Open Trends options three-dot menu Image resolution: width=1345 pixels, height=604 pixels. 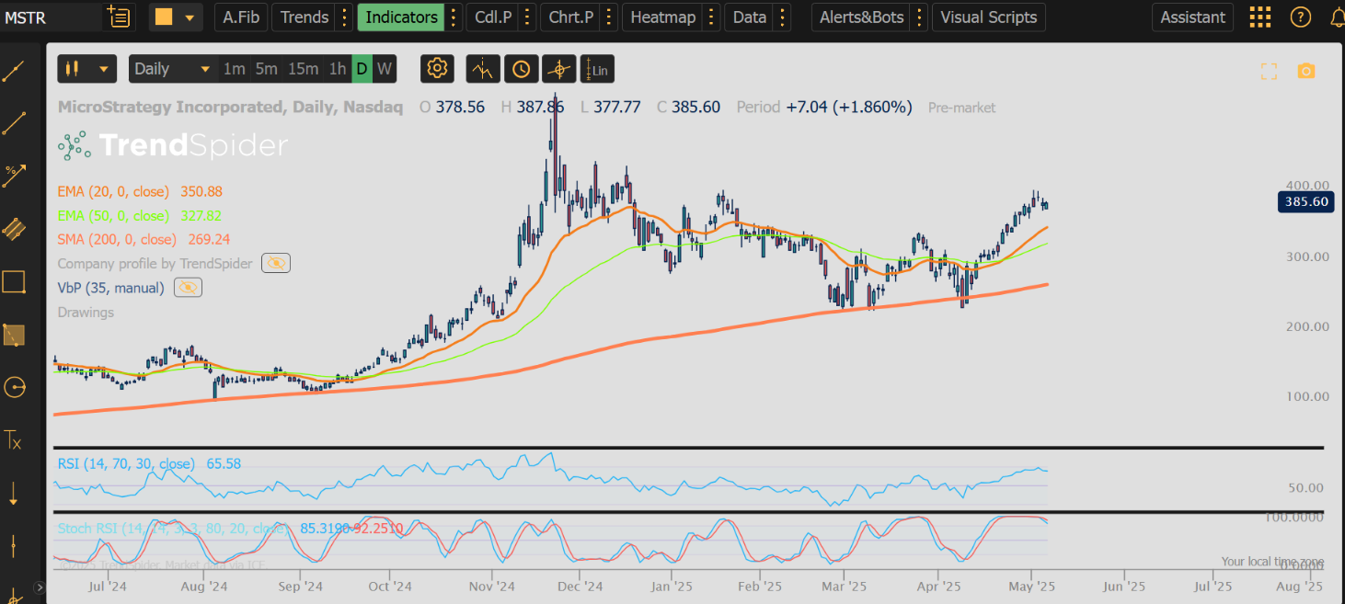pos(343,17)
